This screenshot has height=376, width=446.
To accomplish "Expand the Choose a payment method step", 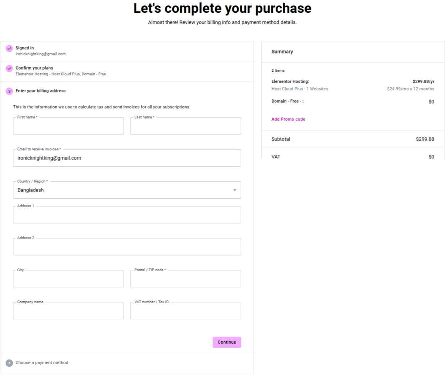I will pos(127,363).
